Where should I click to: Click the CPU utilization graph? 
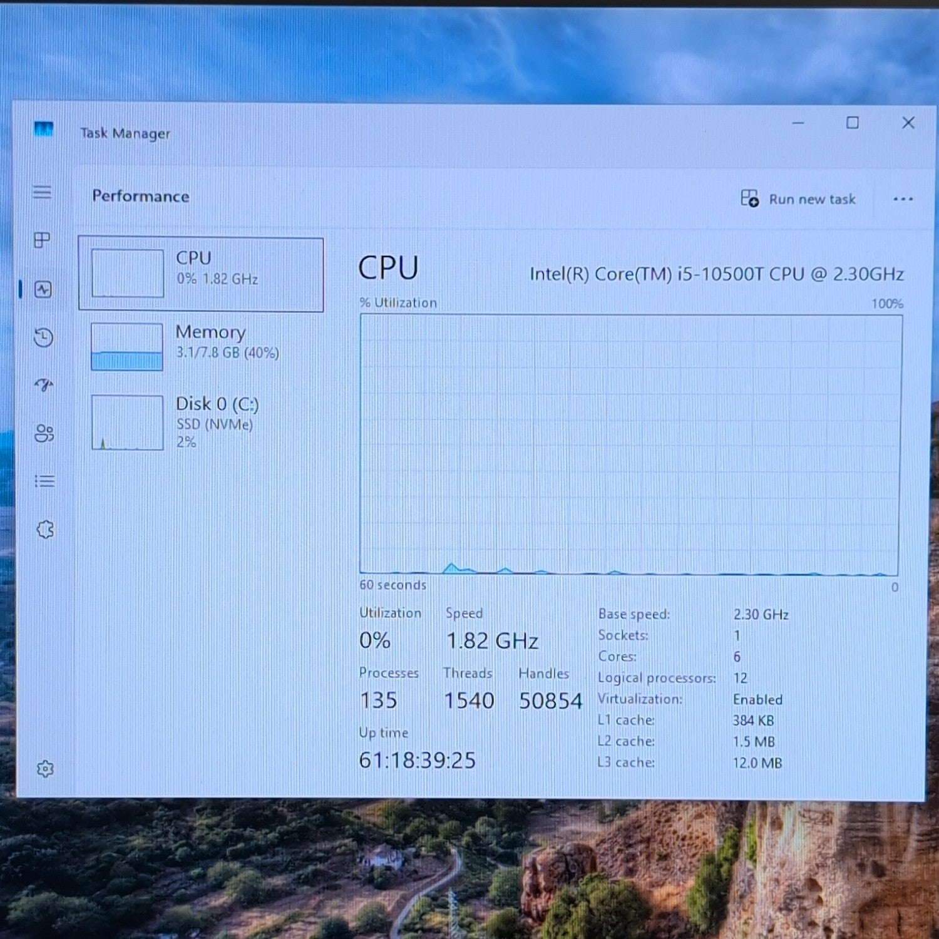(630, 444)
